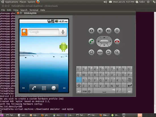Click the emulator camera hardware button

[91, 31]
